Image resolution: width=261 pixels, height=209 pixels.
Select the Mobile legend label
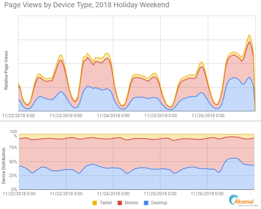coord(131,202)
